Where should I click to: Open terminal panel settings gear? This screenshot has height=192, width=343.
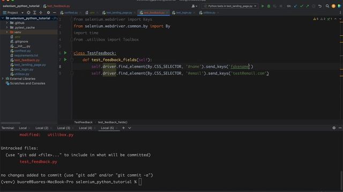(x=334, y=128)
